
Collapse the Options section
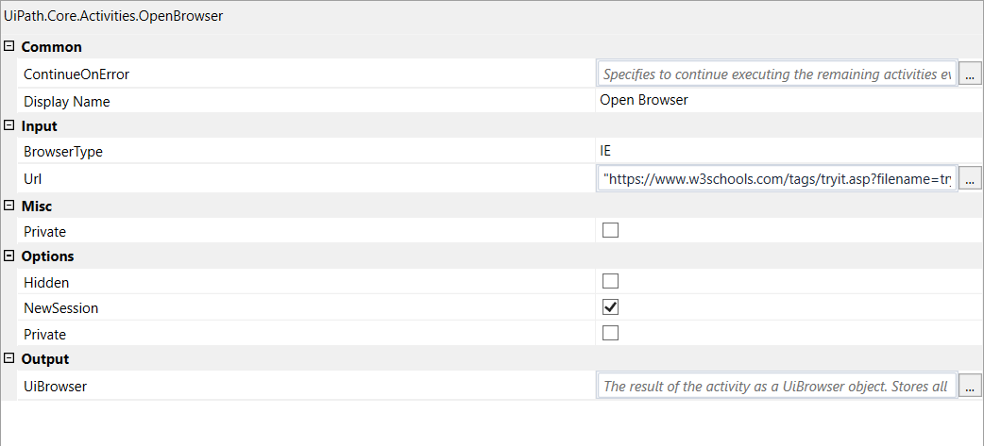(x=8, y=256)
